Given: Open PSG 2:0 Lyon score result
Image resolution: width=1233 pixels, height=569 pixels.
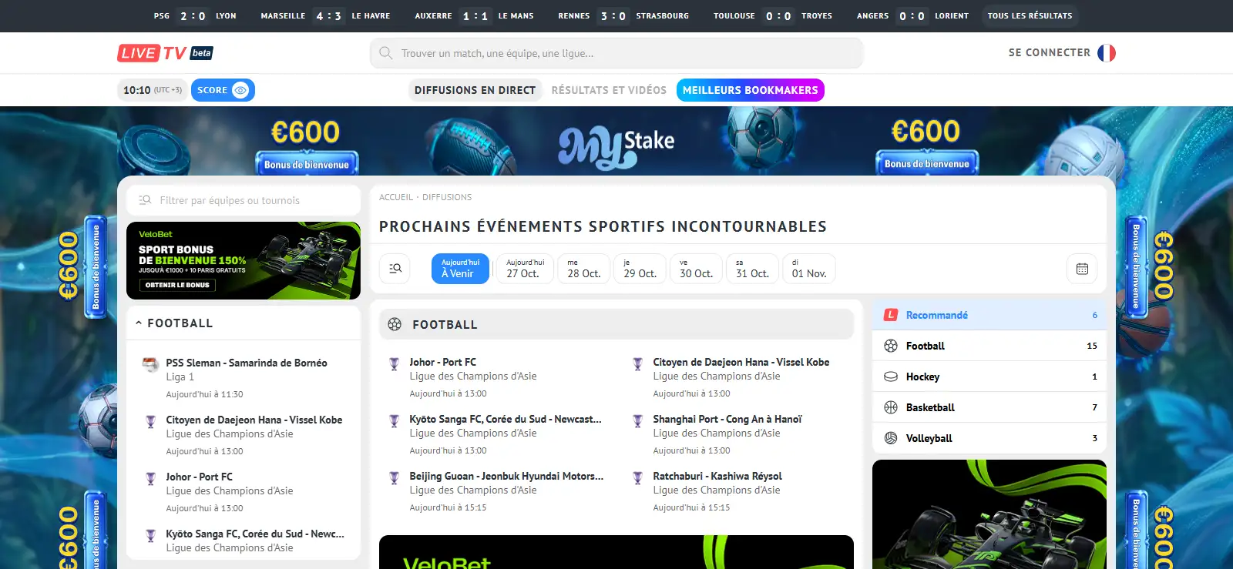Looking at the screenshot, I should pyautogui.click(x=195, y=15).
